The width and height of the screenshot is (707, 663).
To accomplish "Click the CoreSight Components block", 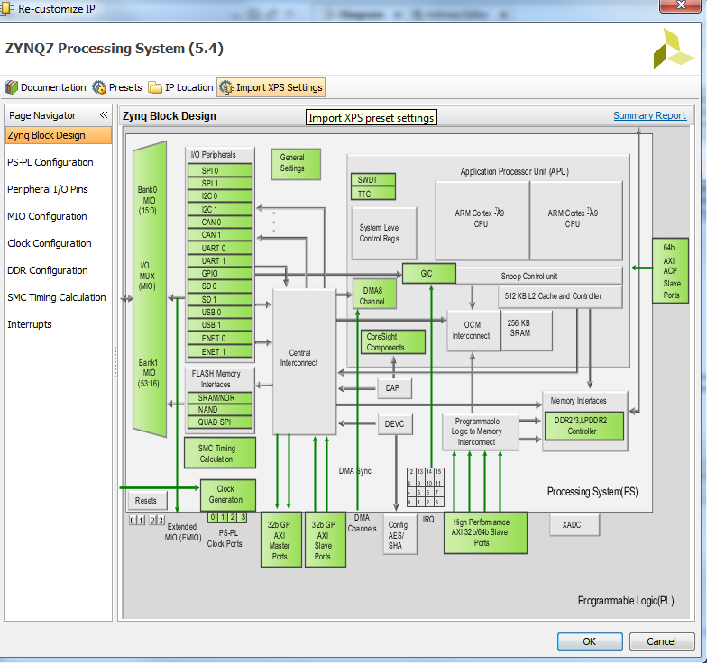I will (393, 342).
